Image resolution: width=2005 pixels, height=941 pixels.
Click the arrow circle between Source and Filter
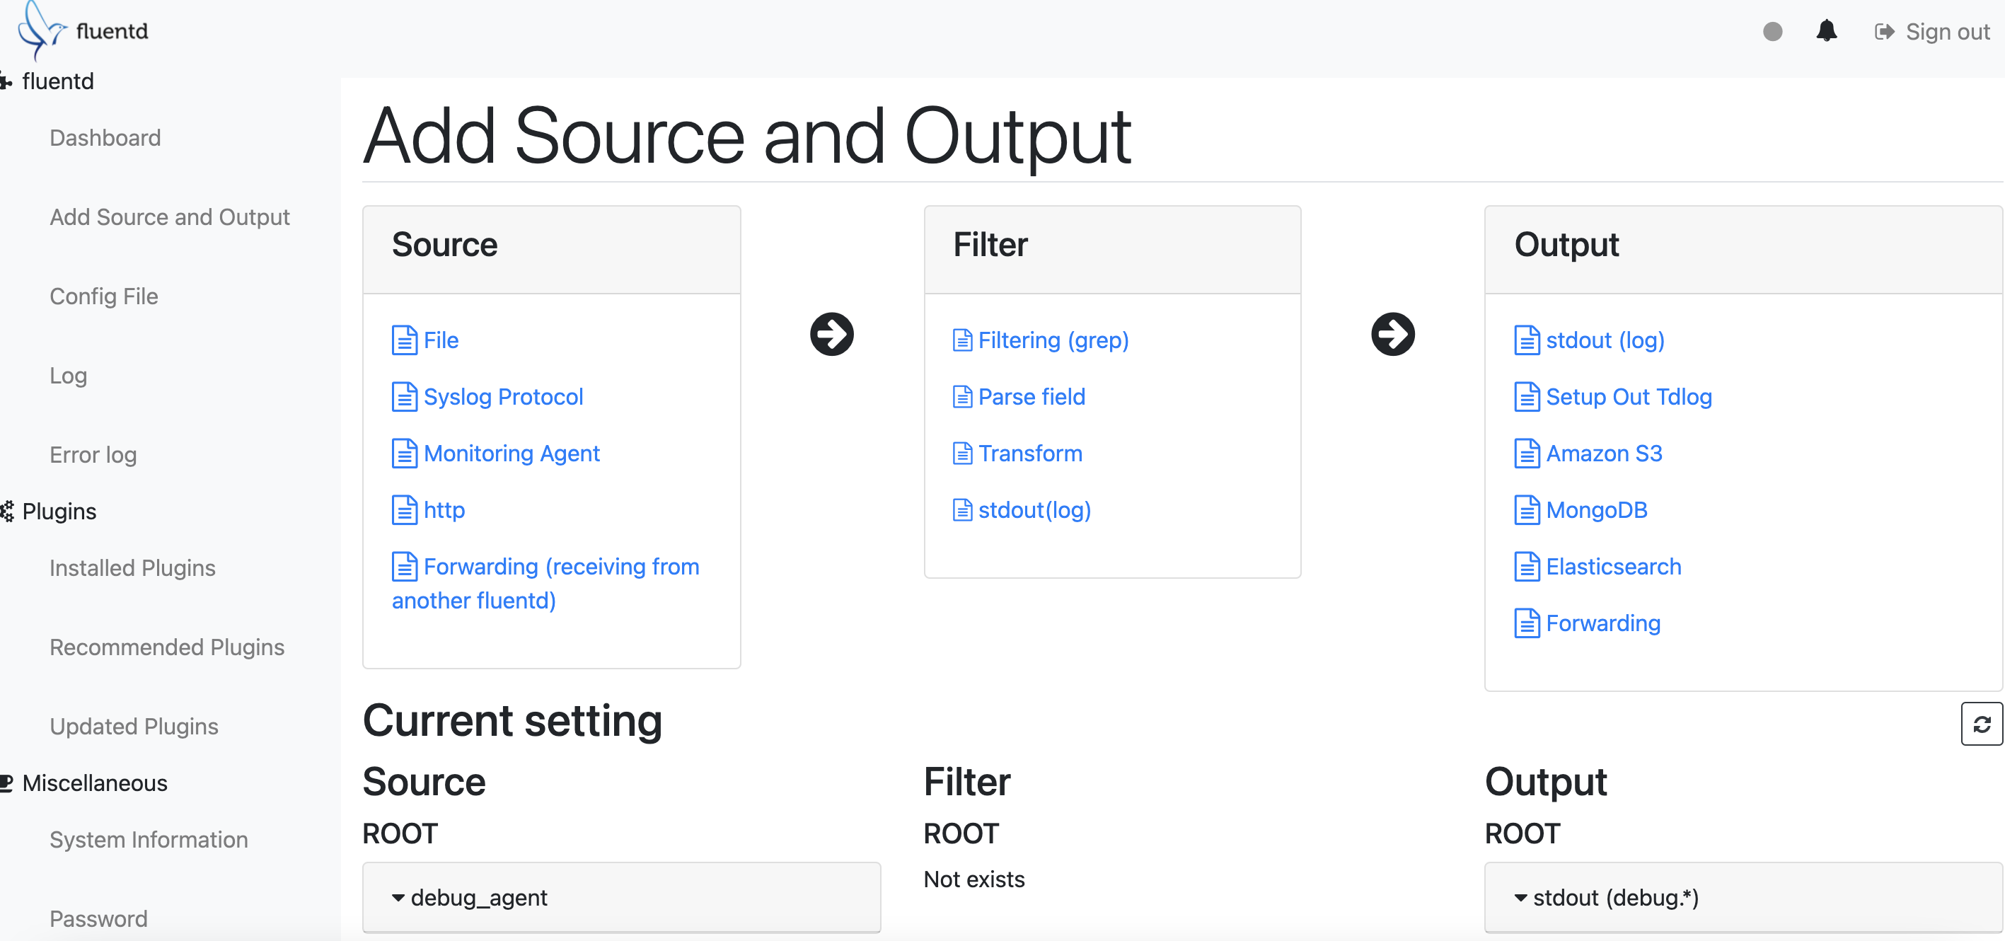coord(831,335)
